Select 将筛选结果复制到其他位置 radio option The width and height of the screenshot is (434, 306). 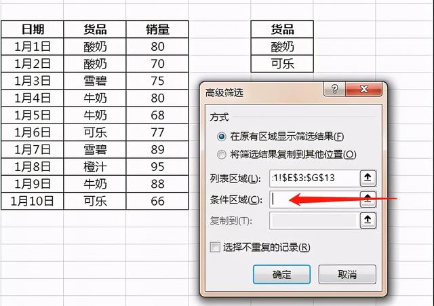222,155
